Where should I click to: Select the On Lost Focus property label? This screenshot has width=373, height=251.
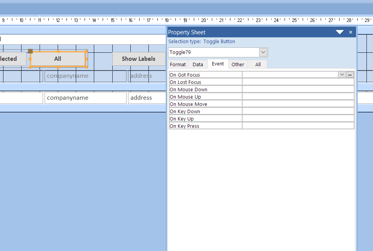coord(205,82)
